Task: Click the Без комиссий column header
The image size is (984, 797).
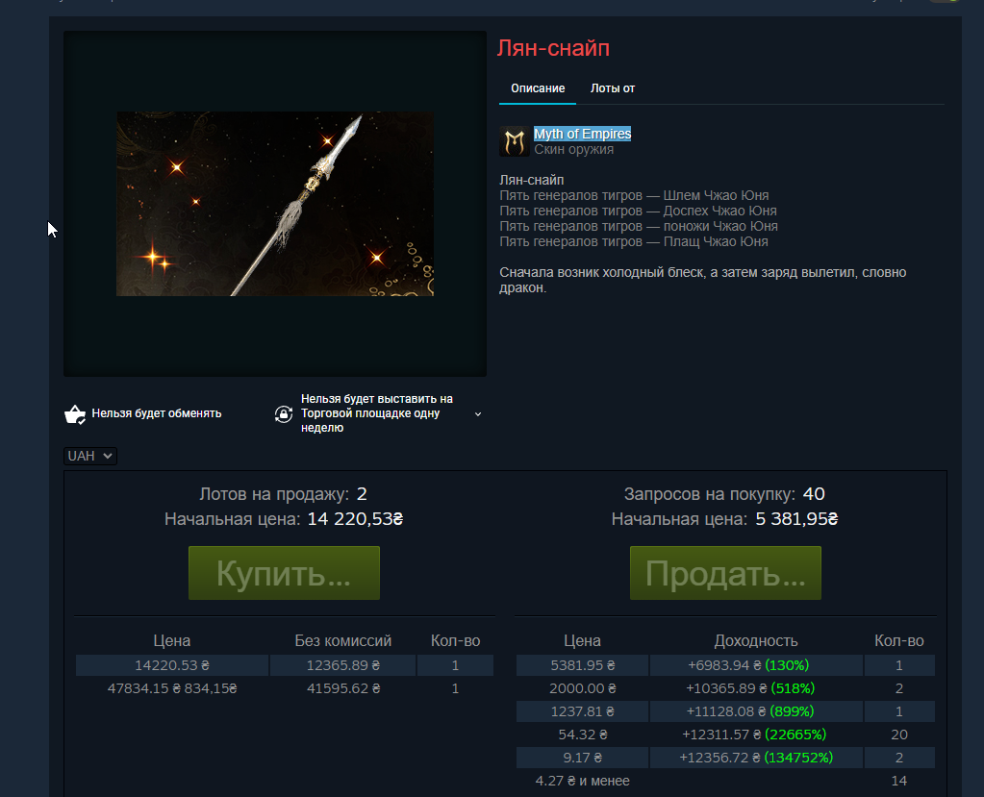Action: coord(343,641)
